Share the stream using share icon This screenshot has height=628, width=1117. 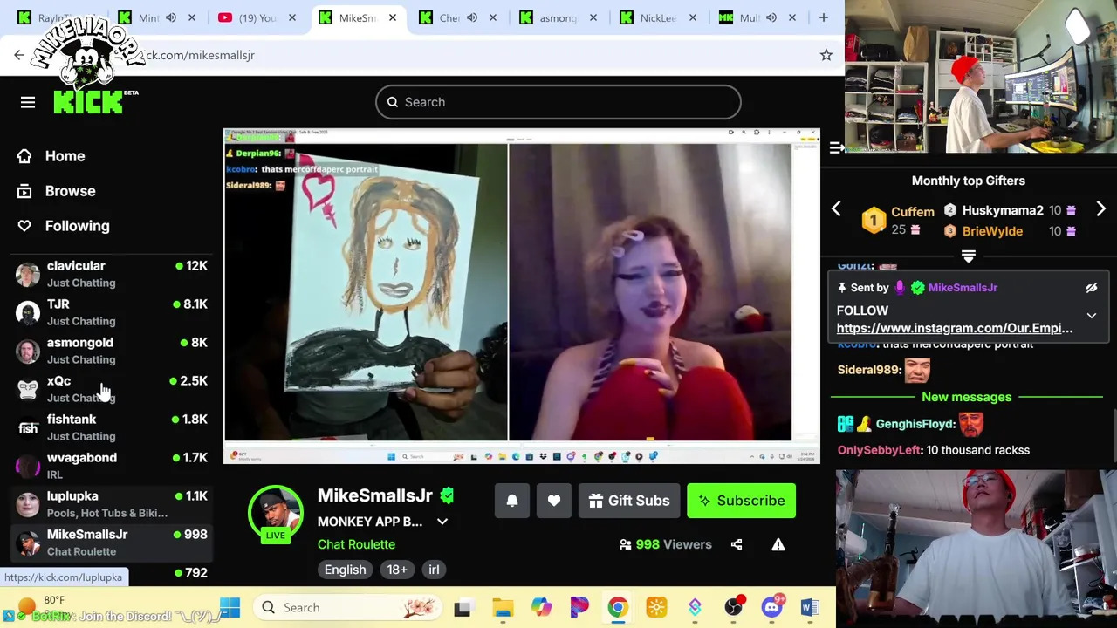pyautogui.click(x=737, y=544)
